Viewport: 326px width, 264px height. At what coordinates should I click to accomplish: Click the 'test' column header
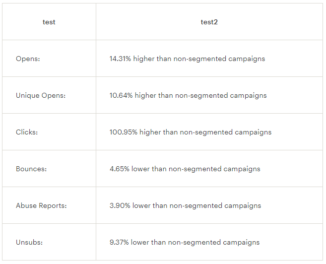(49, 22)
